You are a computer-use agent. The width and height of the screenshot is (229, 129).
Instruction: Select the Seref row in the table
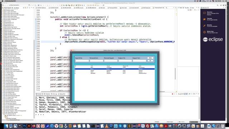pos(114,72)
